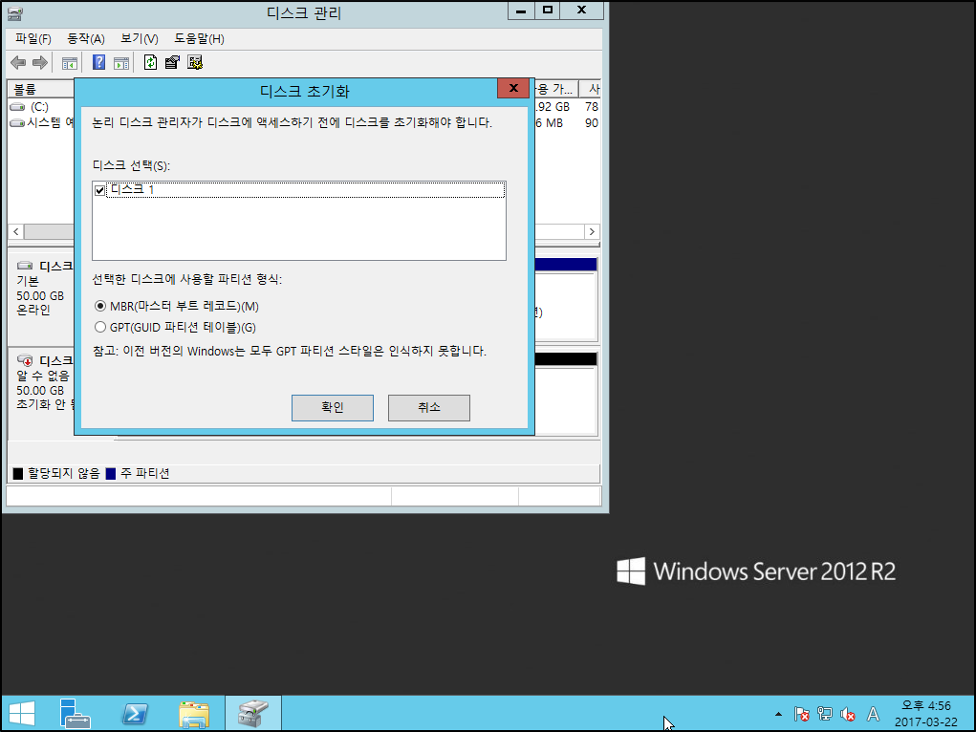Click the 90 value in the volume list
Viewport: 976px width, 732px height.
(x=592, y=123)
